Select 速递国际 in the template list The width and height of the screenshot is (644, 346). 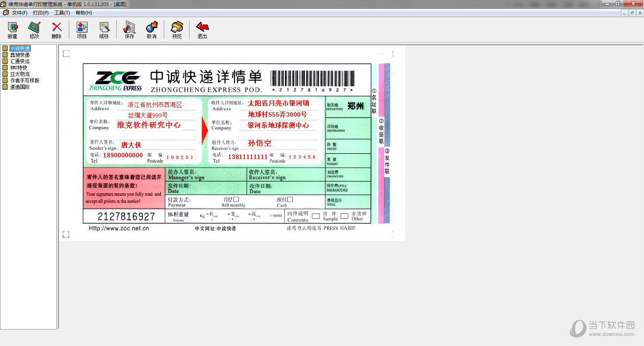click(20, 87)
